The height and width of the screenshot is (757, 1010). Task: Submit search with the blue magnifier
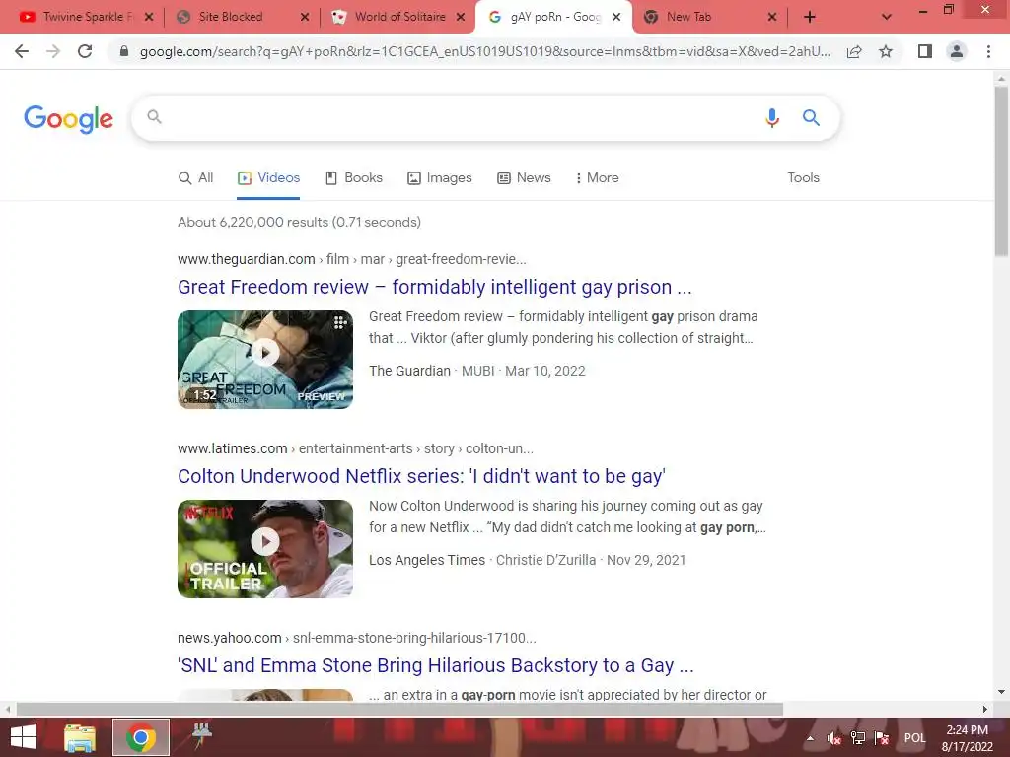point(811,118)
